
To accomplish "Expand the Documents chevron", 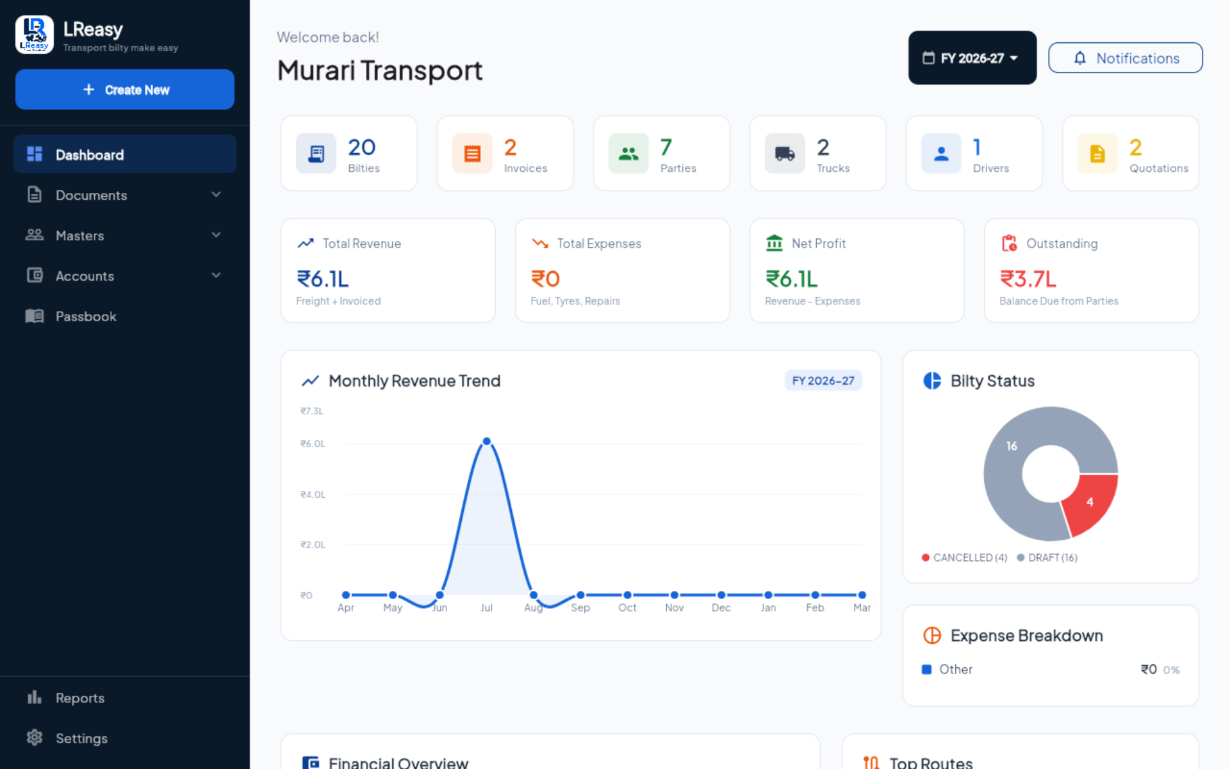I will pyautogui.click(x=217, y=194).
